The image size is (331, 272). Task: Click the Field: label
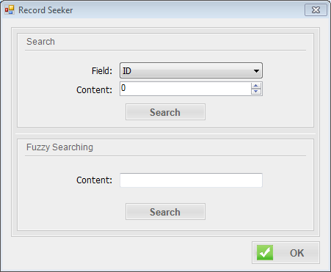(102, 71)
